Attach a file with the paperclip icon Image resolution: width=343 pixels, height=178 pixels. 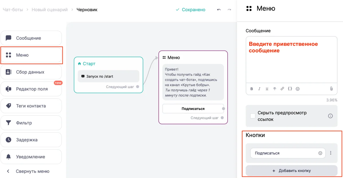click(332, 89)
